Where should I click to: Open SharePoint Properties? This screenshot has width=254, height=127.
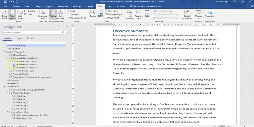pyautogui.click(x=209, y=13)
